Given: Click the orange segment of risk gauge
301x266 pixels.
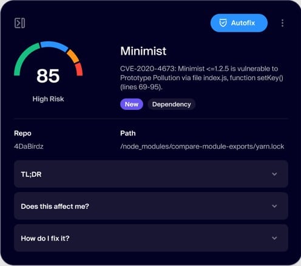Looking at the screenshot, I should [73, 56].
